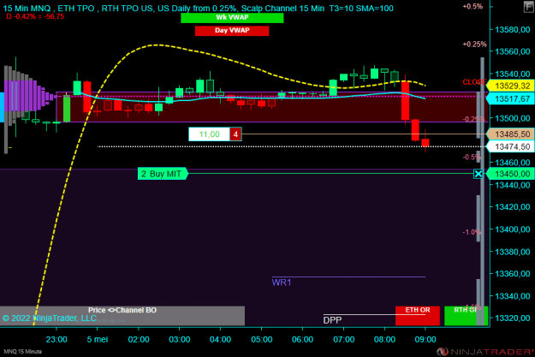Click the NinjaTrader logo
The width and height of the screenshot is (535, 357).
[485, 351]
